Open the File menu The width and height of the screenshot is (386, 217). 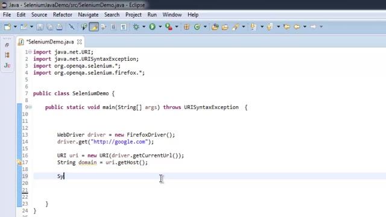point(7,14)
